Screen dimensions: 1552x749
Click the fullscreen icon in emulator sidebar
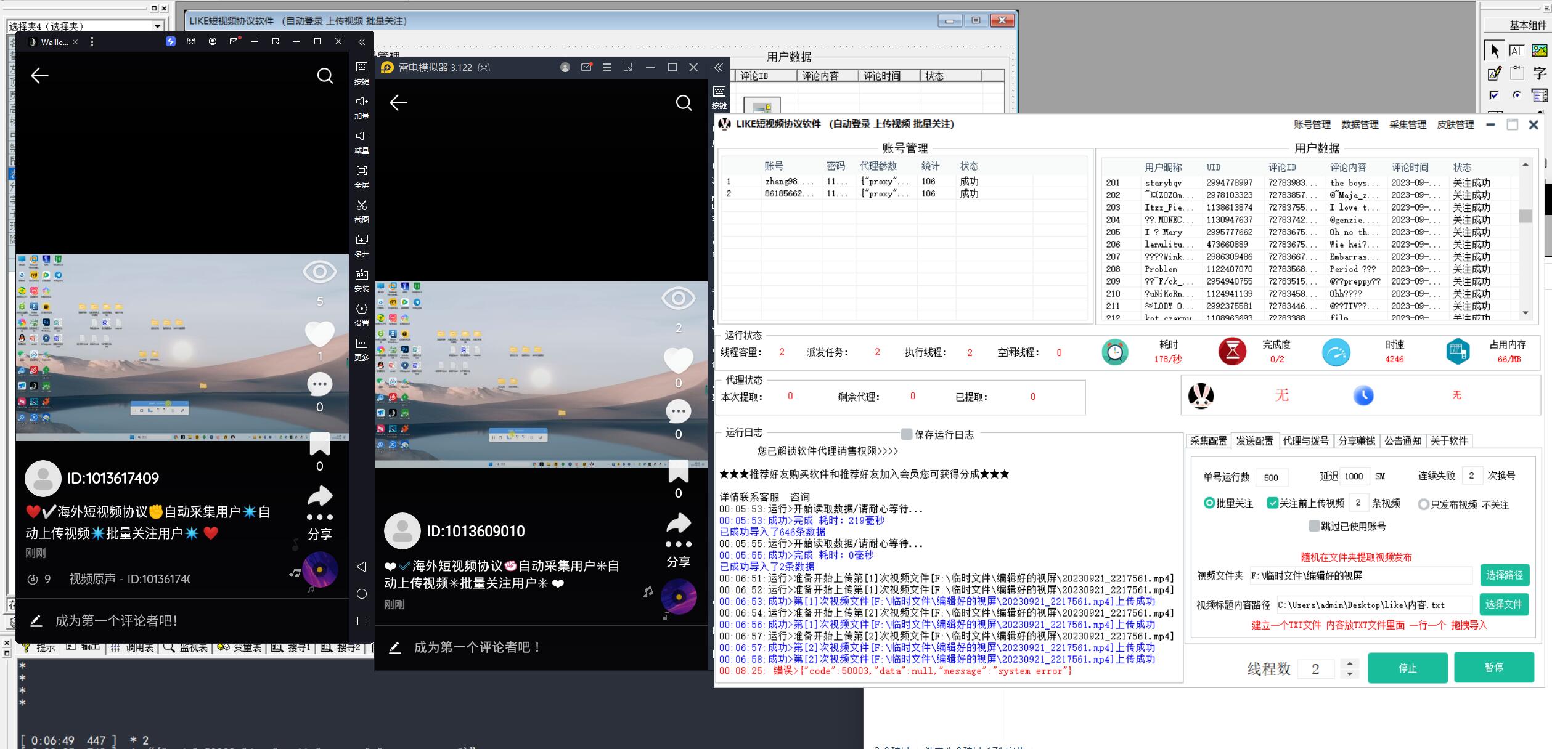(x=362, y=171)
